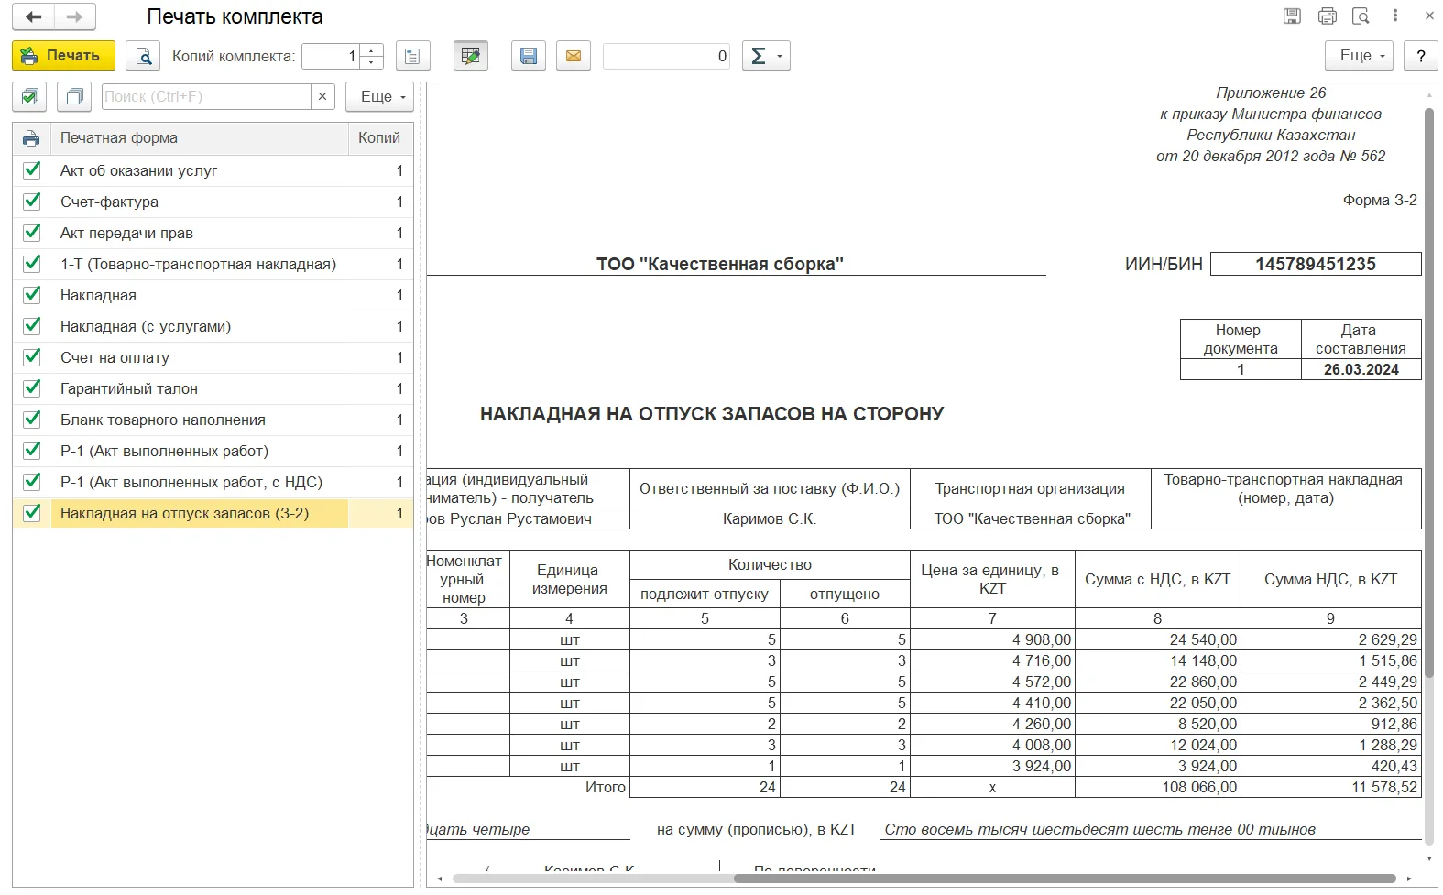Open help with the question mark button
The image size is (1443, 895).
pos(1420,56)
